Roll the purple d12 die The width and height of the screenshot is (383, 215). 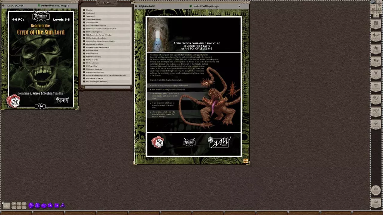[x=37, y=205]
